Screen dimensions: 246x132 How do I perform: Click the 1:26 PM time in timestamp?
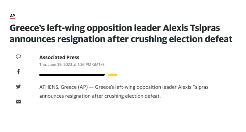pyautogui.click(x=84, y=65)
